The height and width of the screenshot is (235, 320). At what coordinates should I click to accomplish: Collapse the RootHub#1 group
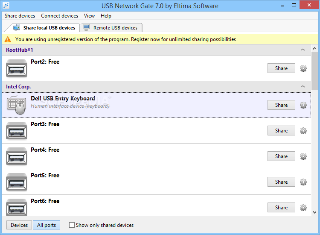[x=303, y=50]
